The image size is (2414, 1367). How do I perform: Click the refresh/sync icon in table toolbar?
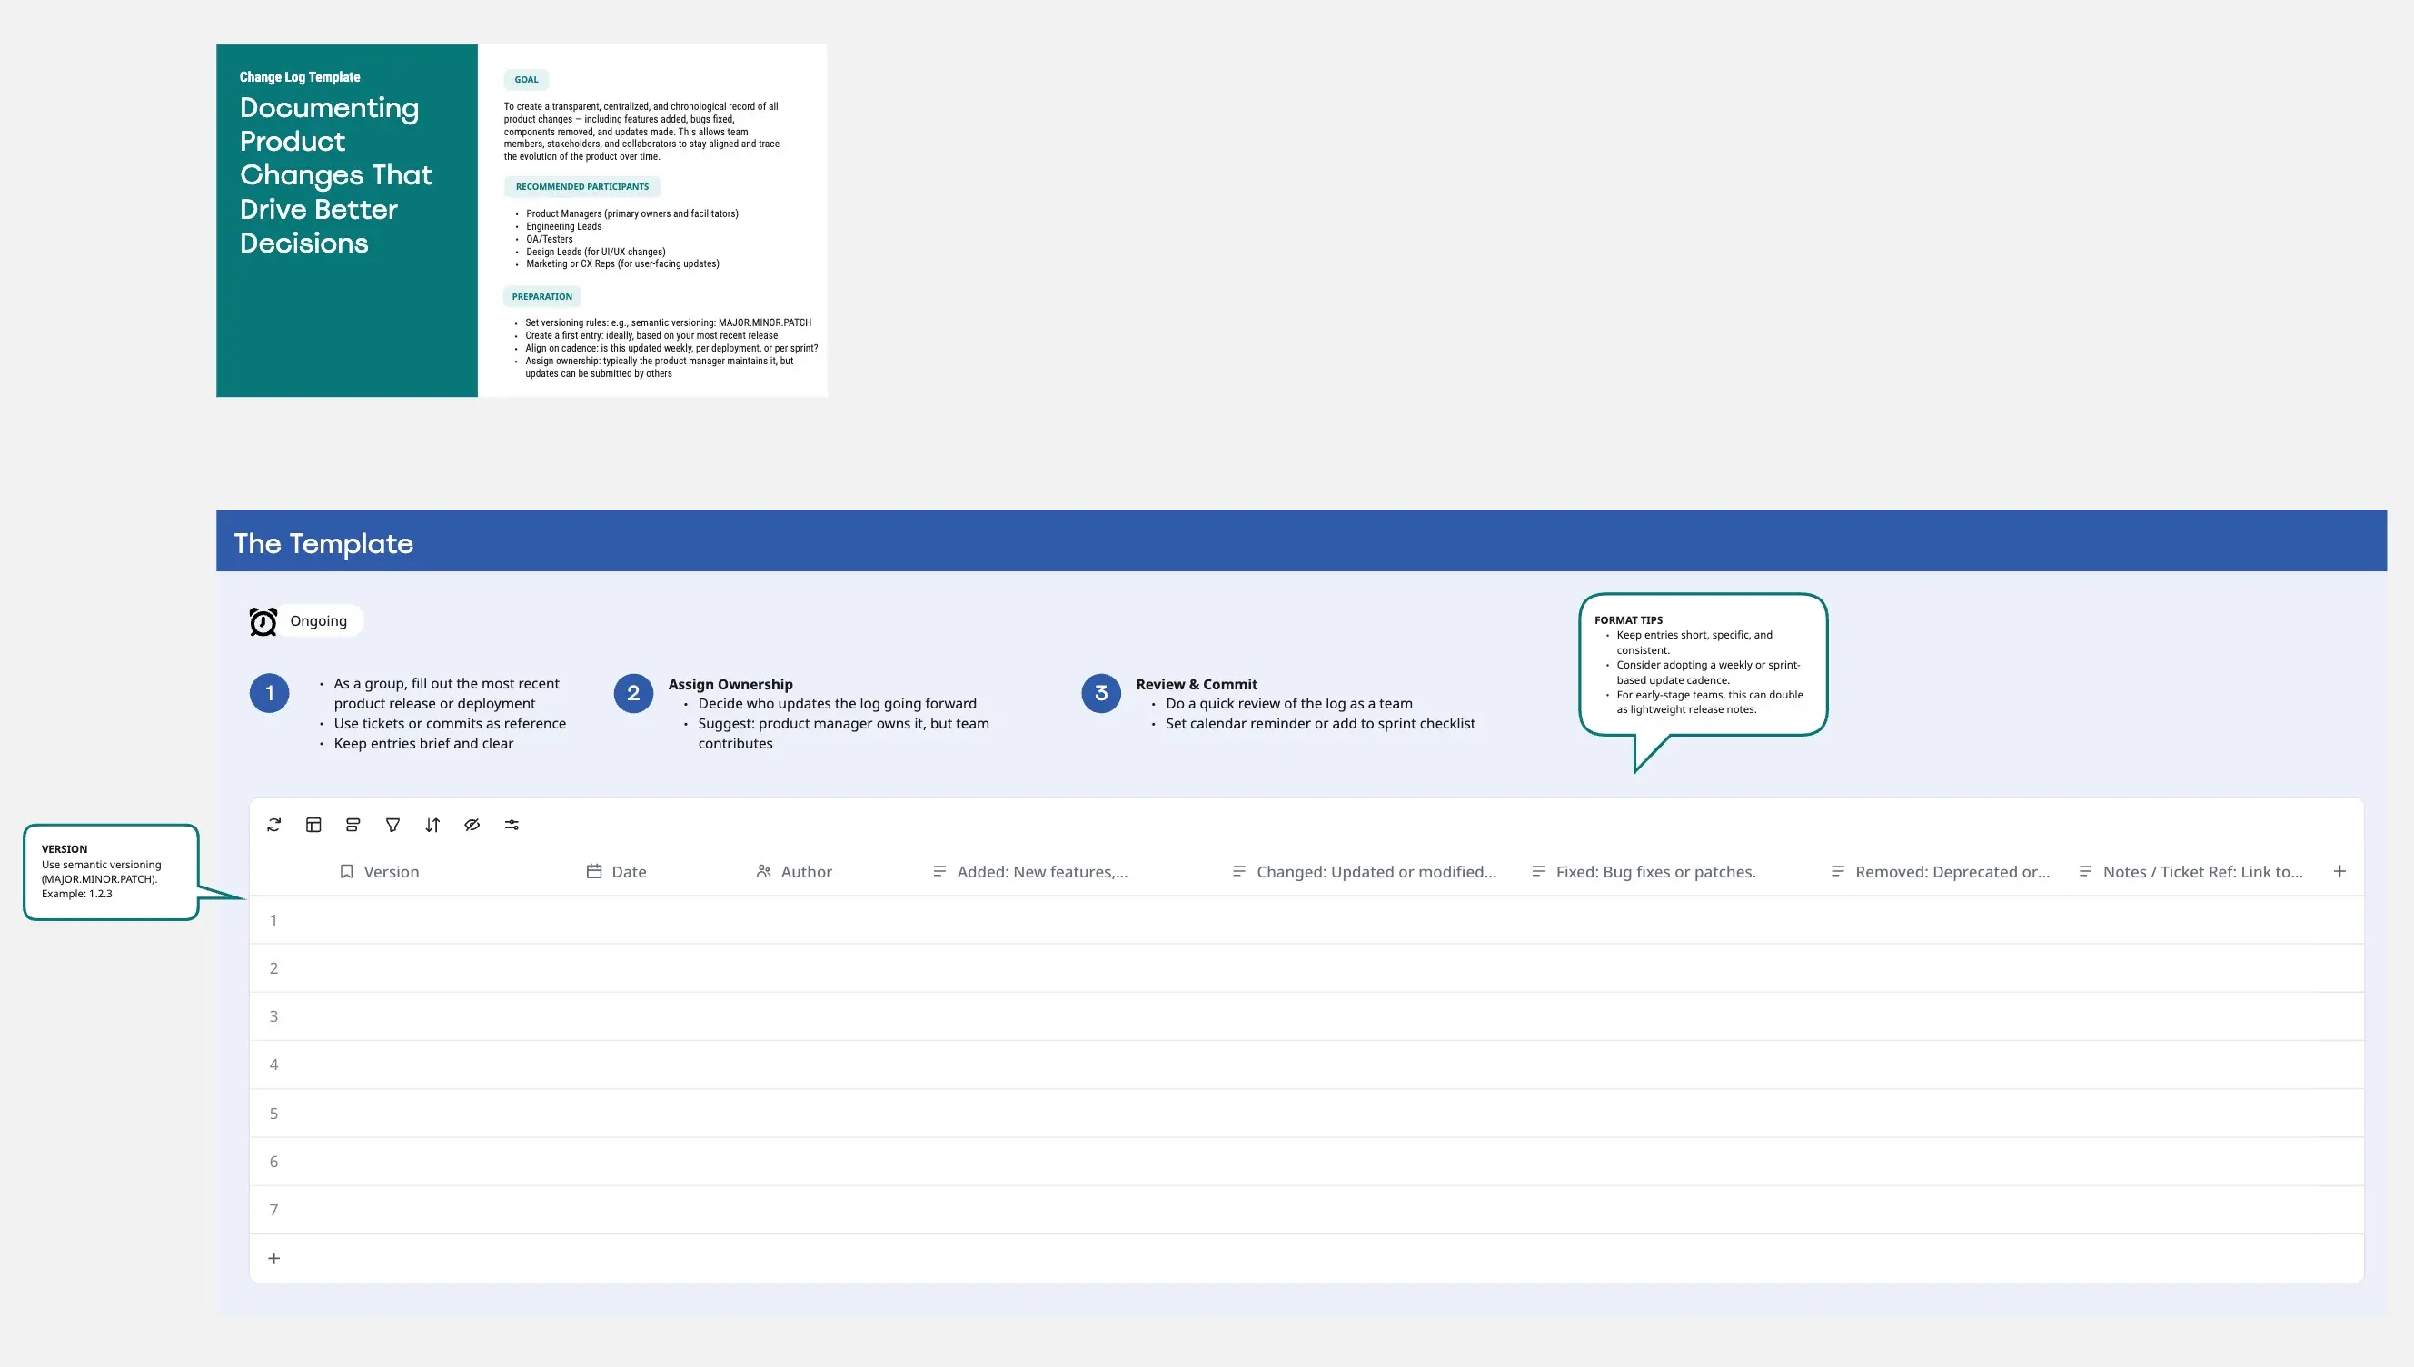point(274,826)
